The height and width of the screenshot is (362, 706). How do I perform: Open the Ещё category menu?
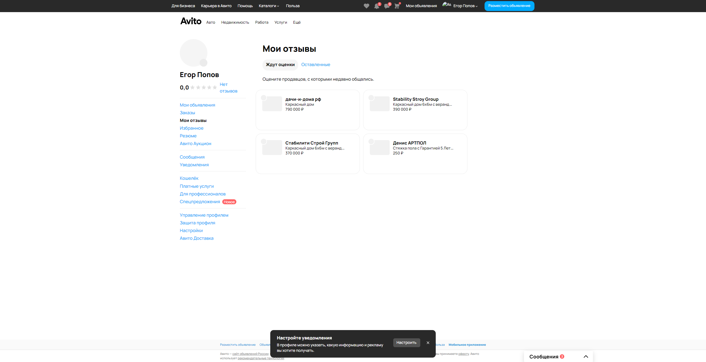pyautogui.click(x=297, y=23)
